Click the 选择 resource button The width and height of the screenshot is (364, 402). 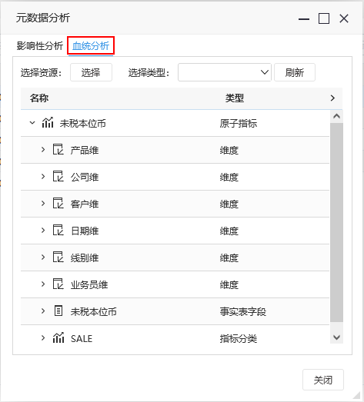[91, 72]
